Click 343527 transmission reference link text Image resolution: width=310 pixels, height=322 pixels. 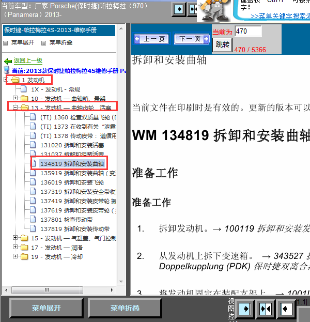pyautogui.click(x=292, y=256)
